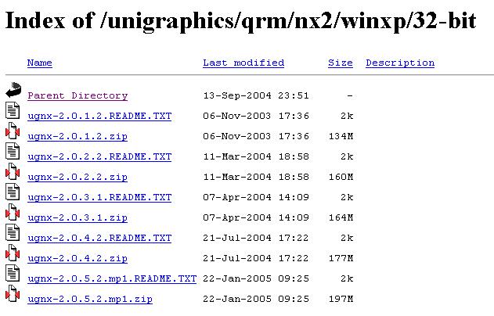This screenshot has width=494, height=316.
Task: Click the '22-Jan-2005 09:25' date in the ugnx-2.0.5.2.mp1.zip row
Action: click(256, 299)
